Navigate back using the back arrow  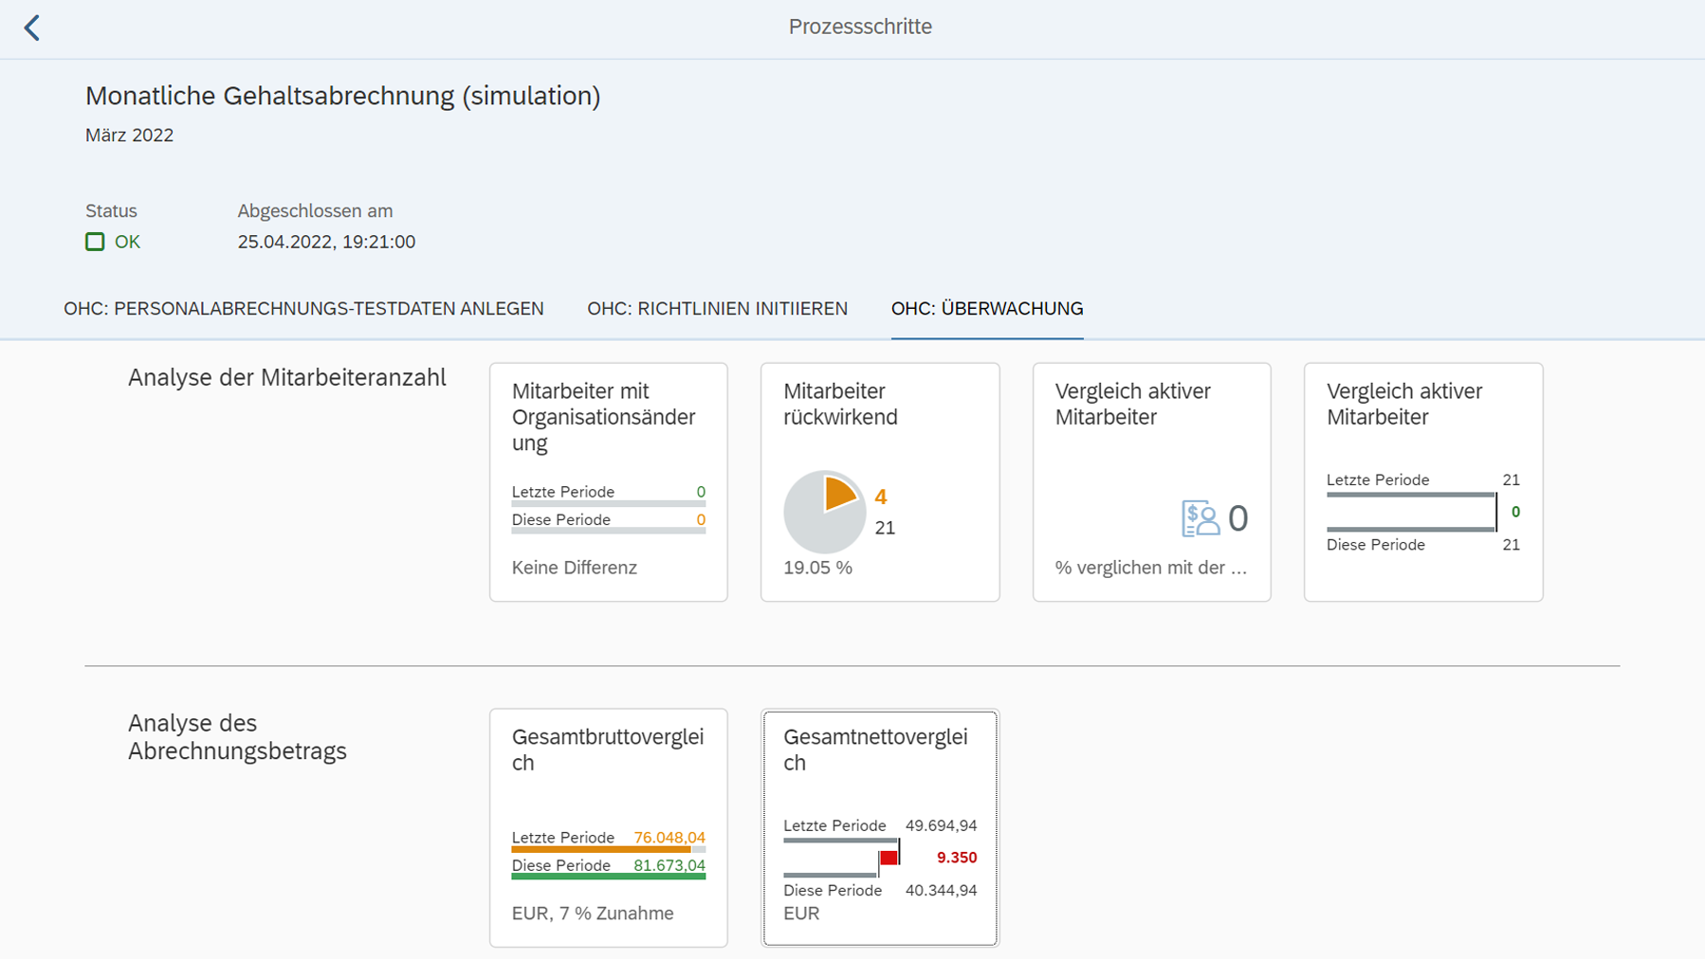[x=32, y=27]
